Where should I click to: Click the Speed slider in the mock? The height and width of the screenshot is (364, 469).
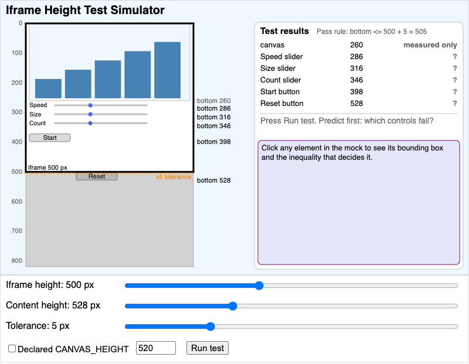(101, 105)
